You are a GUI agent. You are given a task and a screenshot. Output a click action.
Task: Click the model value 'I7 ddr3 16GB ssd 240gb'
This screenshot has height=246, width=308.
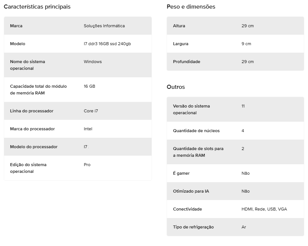point(107,44)
